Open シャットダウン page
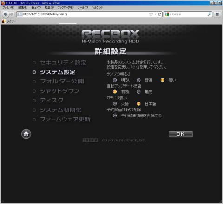This screenshot has width=223, height=204. coord(59,91)
